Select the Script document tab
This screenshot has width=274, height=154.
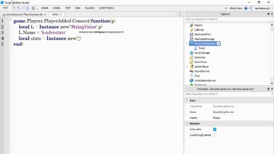(x=55, y=15)
